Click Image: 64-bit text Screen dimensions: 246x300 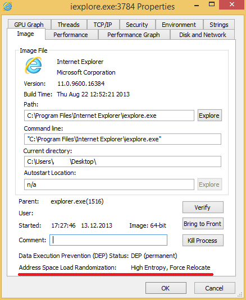click(x=148, y=225)
